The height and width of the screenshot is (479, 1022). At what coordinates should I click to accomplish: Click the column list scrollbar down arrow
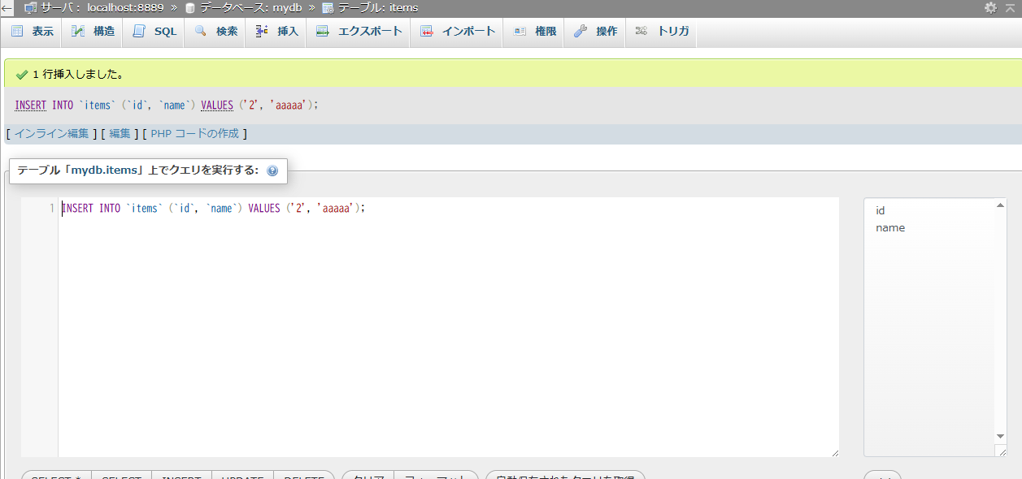tap(1001, 436)
